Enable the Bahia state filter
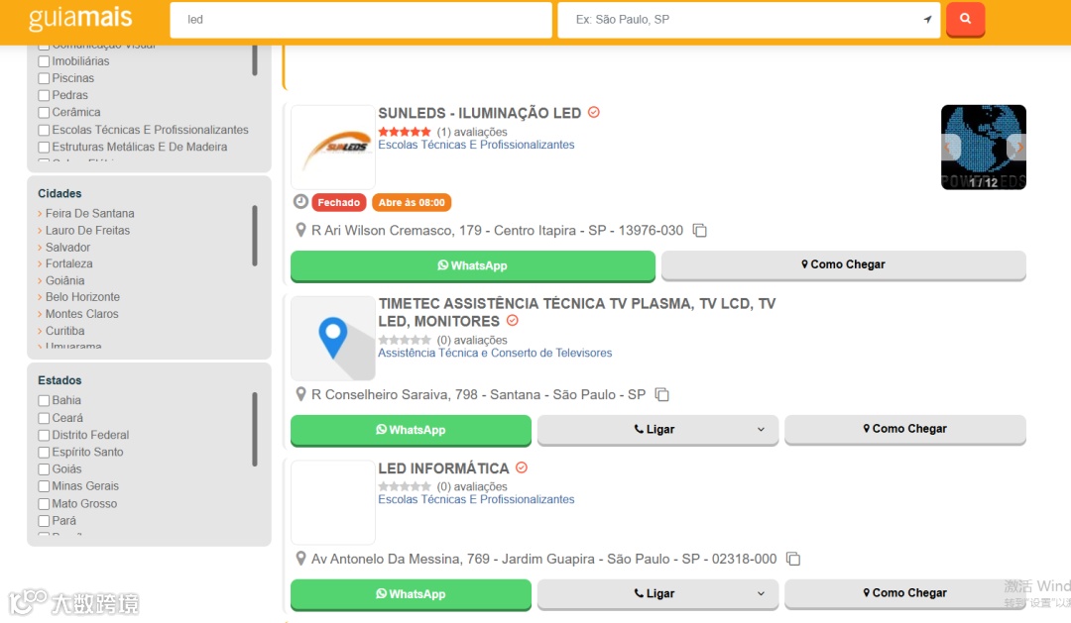The width and height of the screenshot is (1071, 623). (x=44, y=400)
